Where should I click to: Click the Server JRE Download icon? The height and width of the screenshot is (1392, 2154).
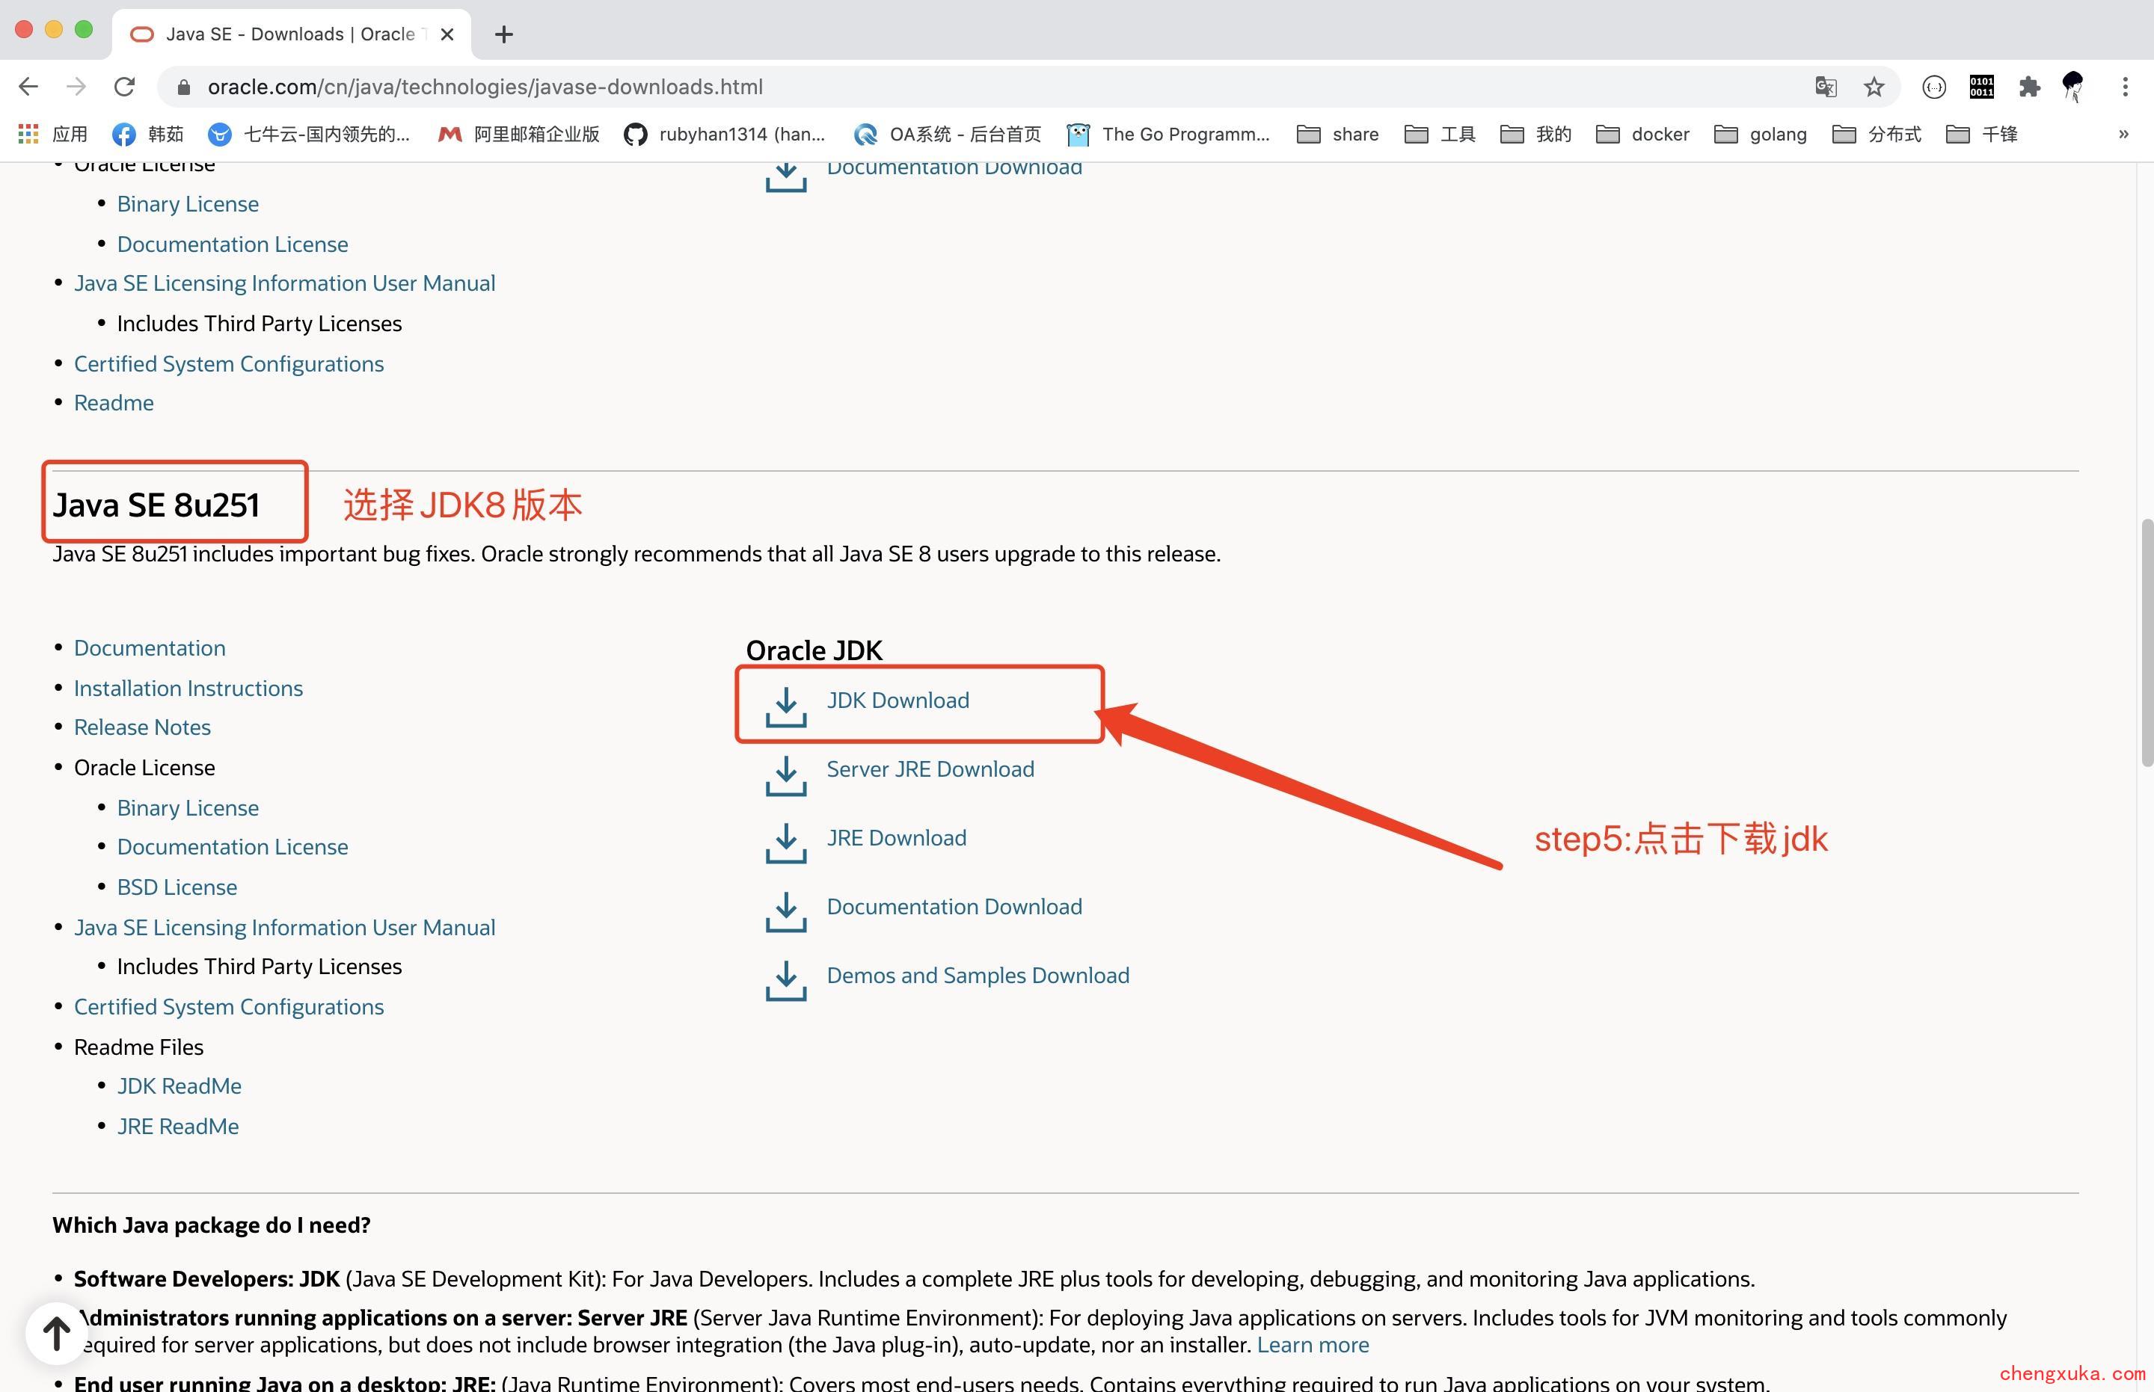[786, 775]
